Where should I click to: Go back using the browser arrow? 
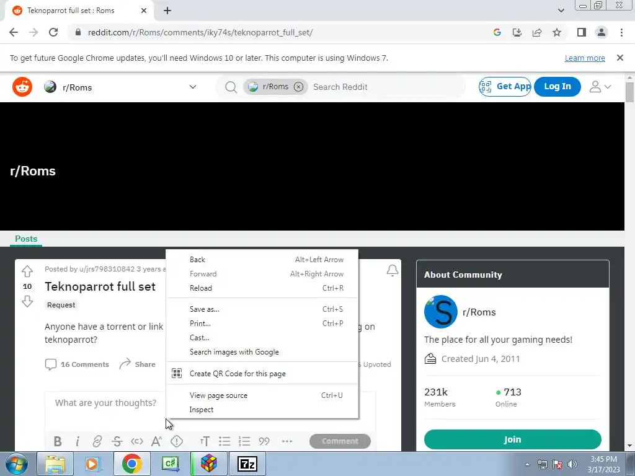14,32
